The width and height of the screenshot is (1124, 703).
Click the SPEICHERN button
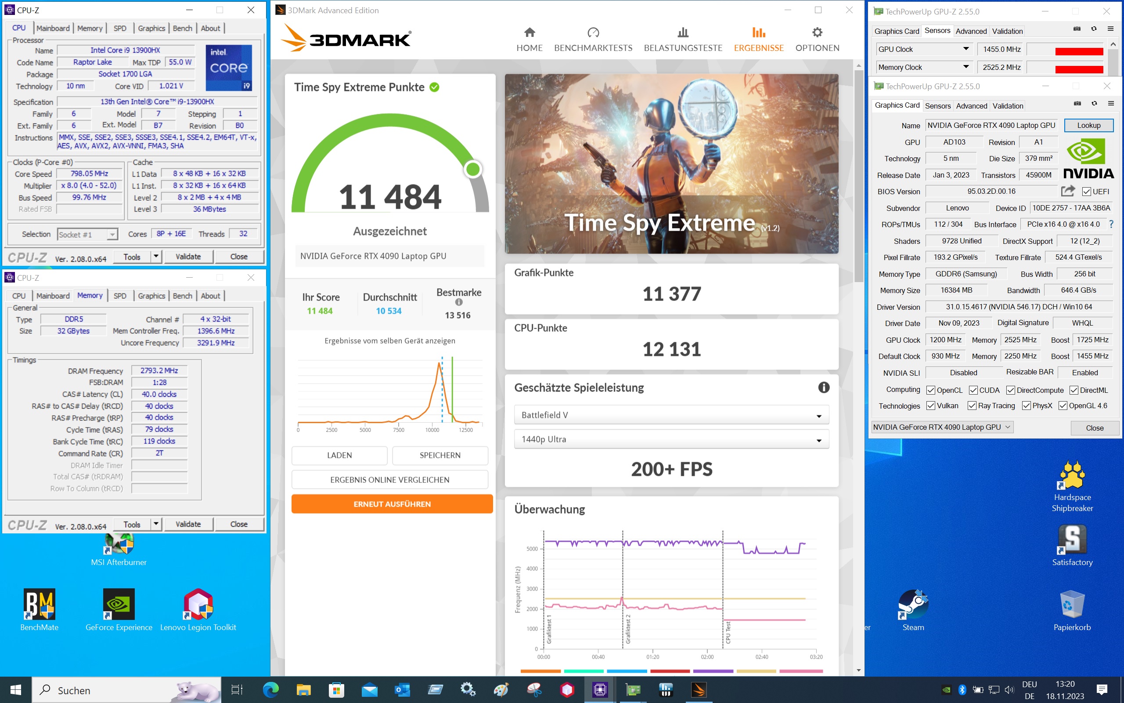pyautogui.click(x=440, y=455)
